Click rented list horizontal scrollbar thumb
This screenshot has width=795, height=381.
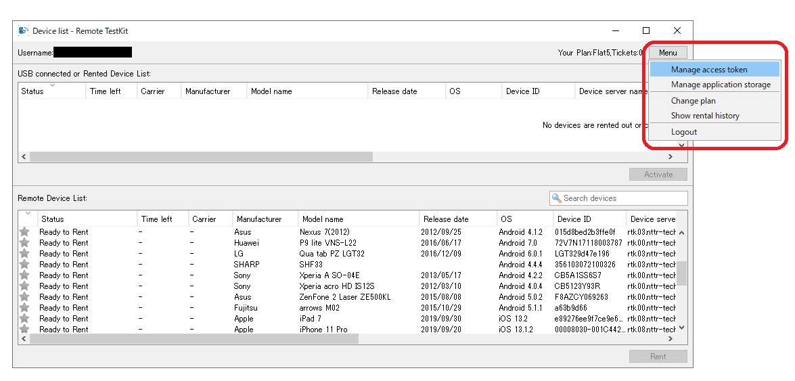point(201,157)
